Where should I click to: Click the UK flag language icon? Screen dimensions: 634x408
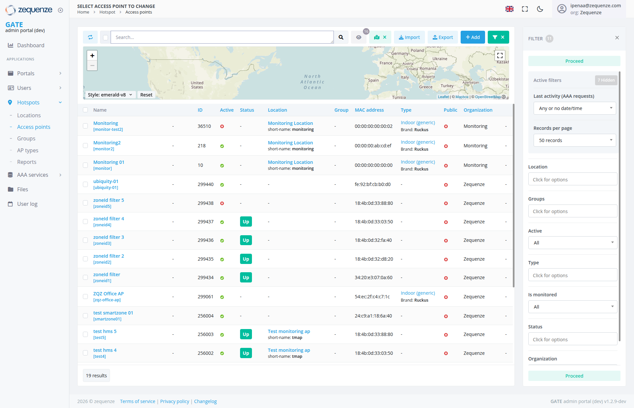pos(510,9)
